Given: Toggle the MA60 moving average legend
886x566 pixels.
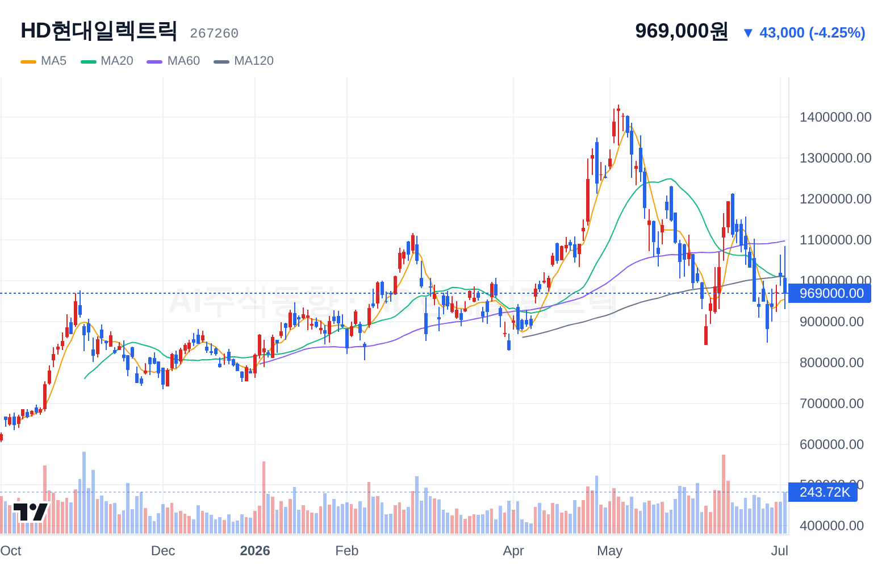Looking at the screenshot, I should click(173, 61).
